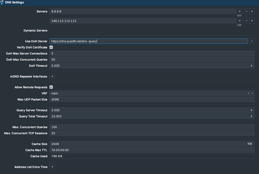Click the Max UDP Packet Size field

point(152,99)
